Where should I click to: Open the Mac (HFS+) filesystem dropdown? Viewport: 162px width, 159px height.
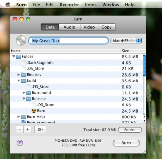click(x=126, y=41)
